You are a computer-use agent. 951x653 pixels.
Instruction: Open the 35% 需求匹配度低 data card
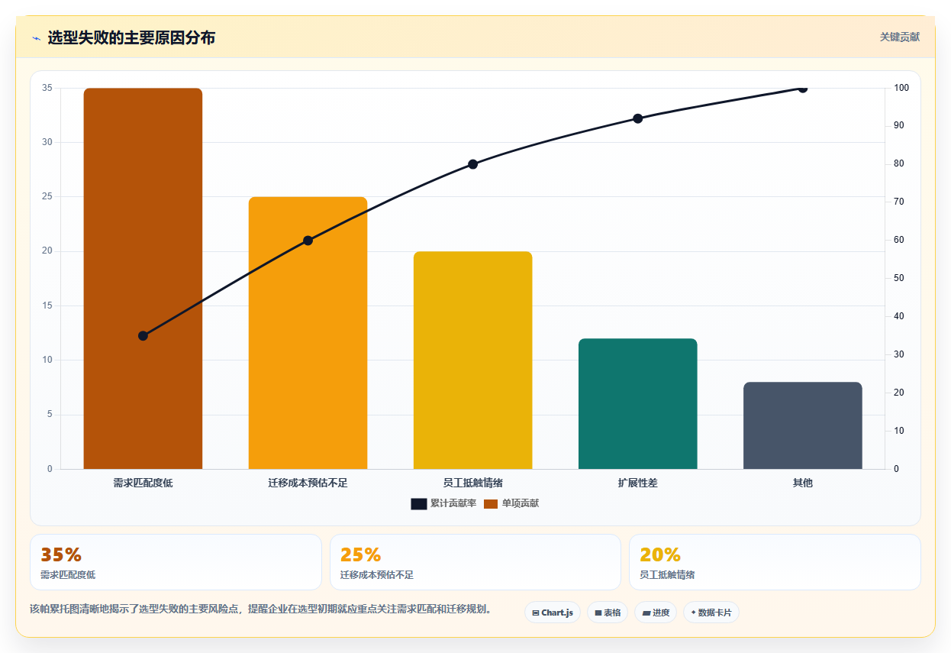(176, 562)
